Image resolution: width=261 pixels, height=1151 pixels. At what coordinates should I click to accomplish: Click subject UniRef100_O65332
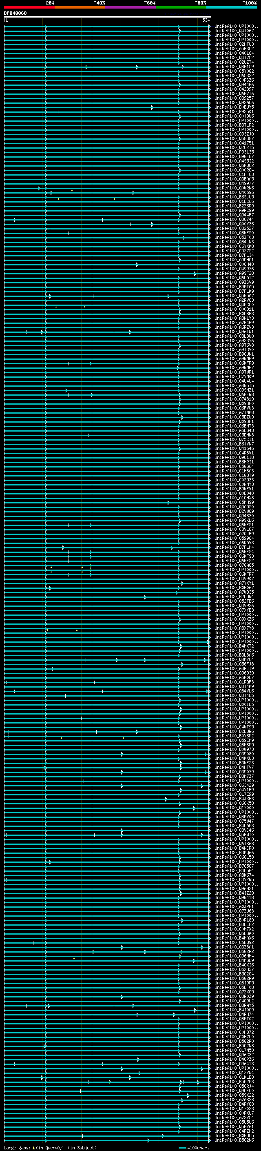pyautogui.click(x=234, y=76)
